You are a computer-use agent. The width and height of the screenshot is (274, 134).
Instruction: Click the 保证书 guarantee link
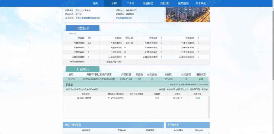click(204, 89)
